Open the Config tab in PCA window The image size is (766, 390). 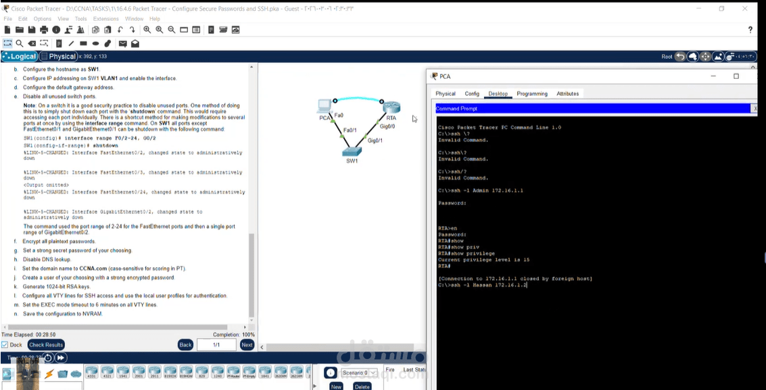click(x=472, y=94)
